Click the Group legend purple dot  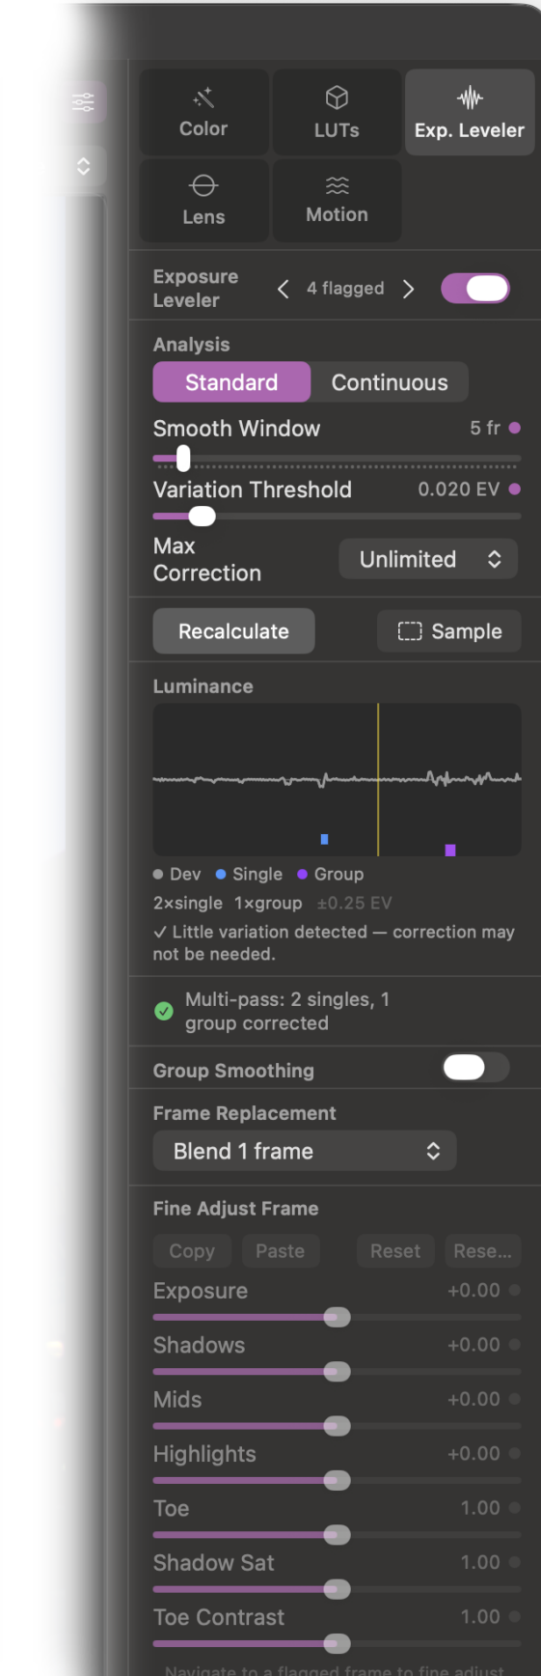click(x=302, y=874)
